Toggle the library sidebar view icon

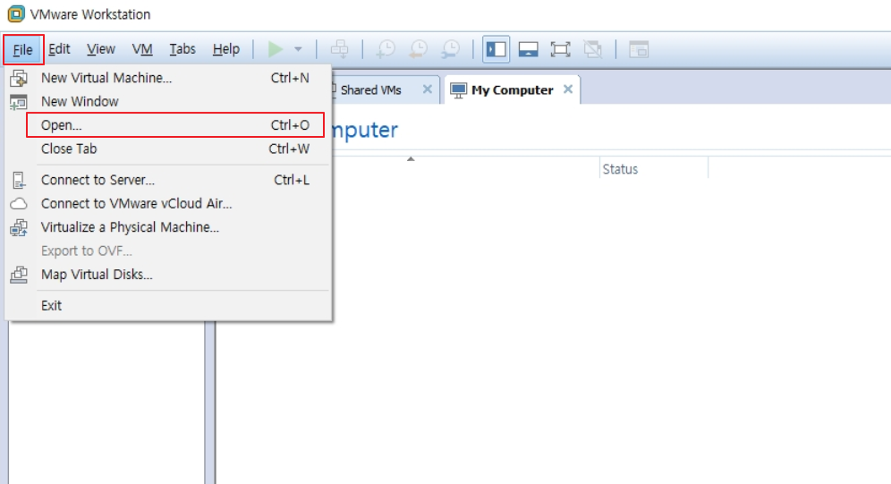496,49
